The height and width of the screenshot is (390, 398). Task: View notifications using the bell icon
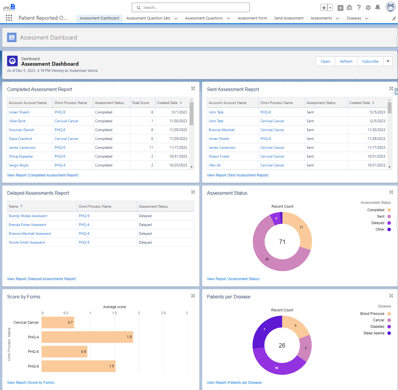coord(377,7)
